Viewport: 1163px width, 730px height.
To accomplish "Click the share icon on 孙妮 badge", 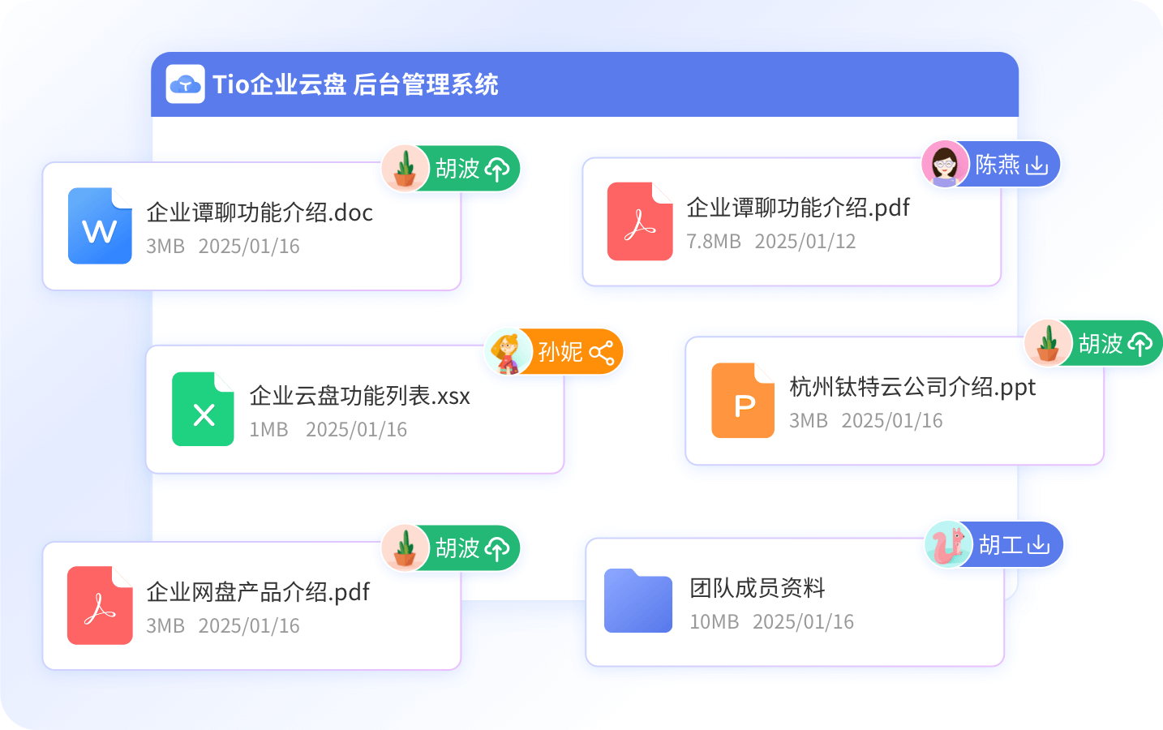I will tap(601, 352).
